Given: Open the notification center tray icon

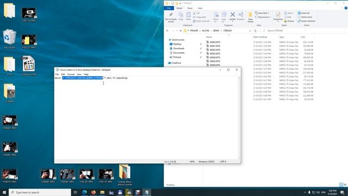Looking at the screenshot, I should 342,192.
